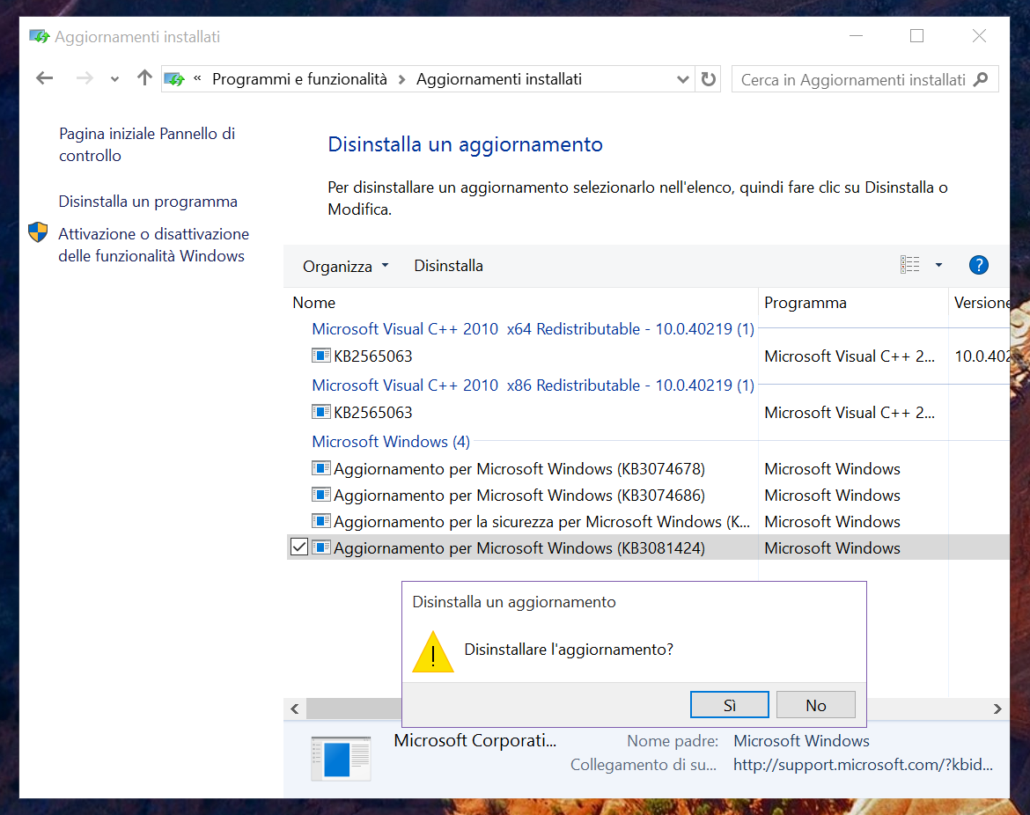Viewport: 1030px width, 815px height.
Task: Click the x64 KB2565063 update icon
Action: [320, 356]
